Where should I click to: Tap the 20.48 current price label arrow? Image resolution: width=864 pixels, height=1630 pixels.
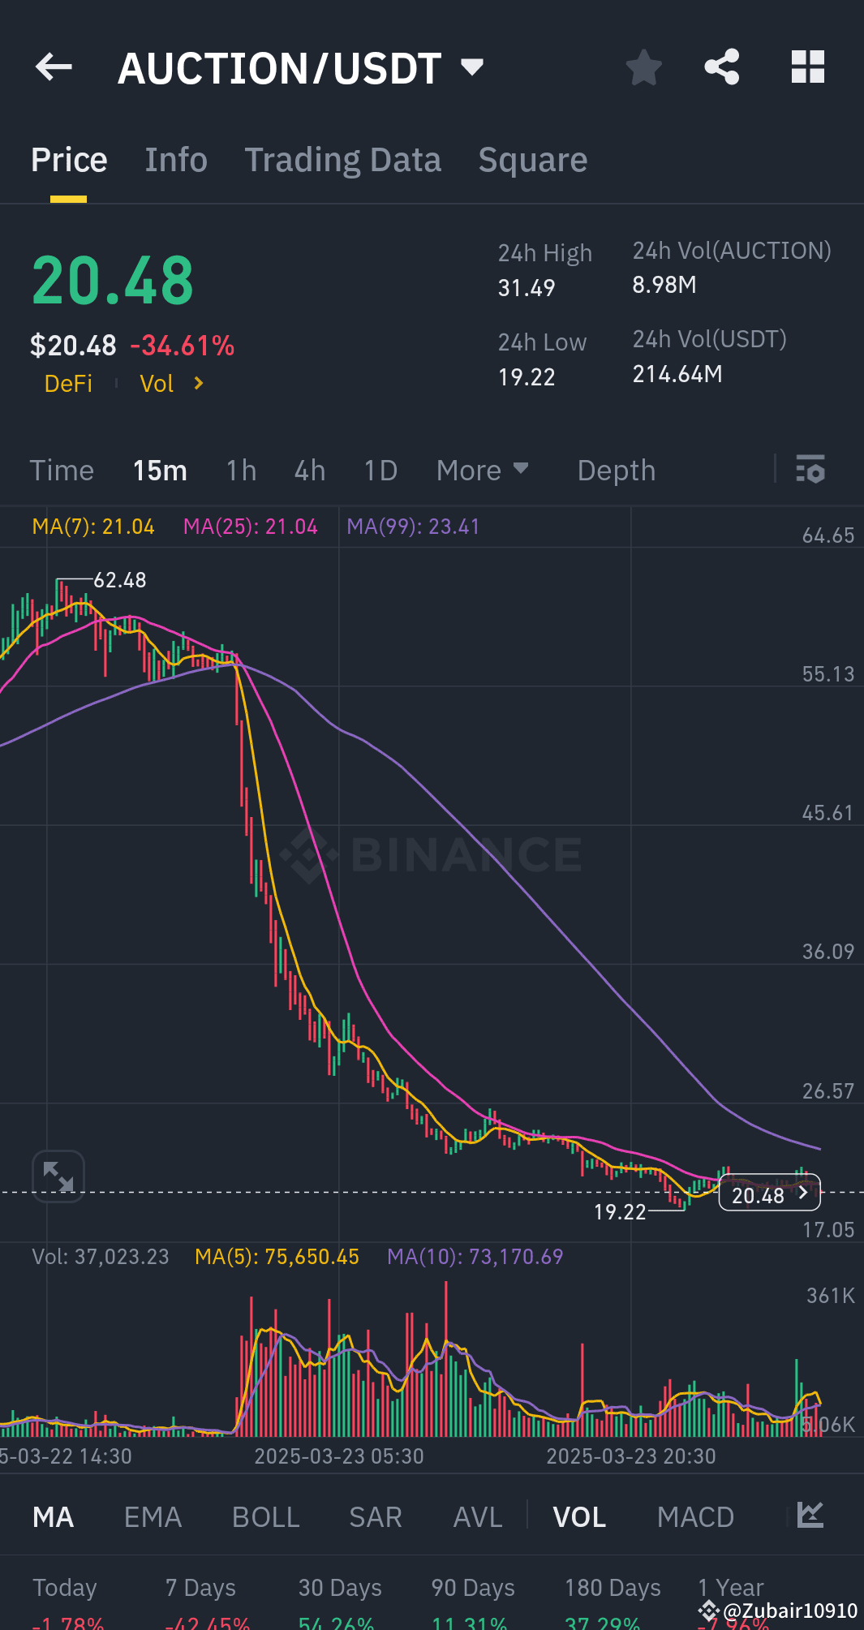[x=803, y=1193]
